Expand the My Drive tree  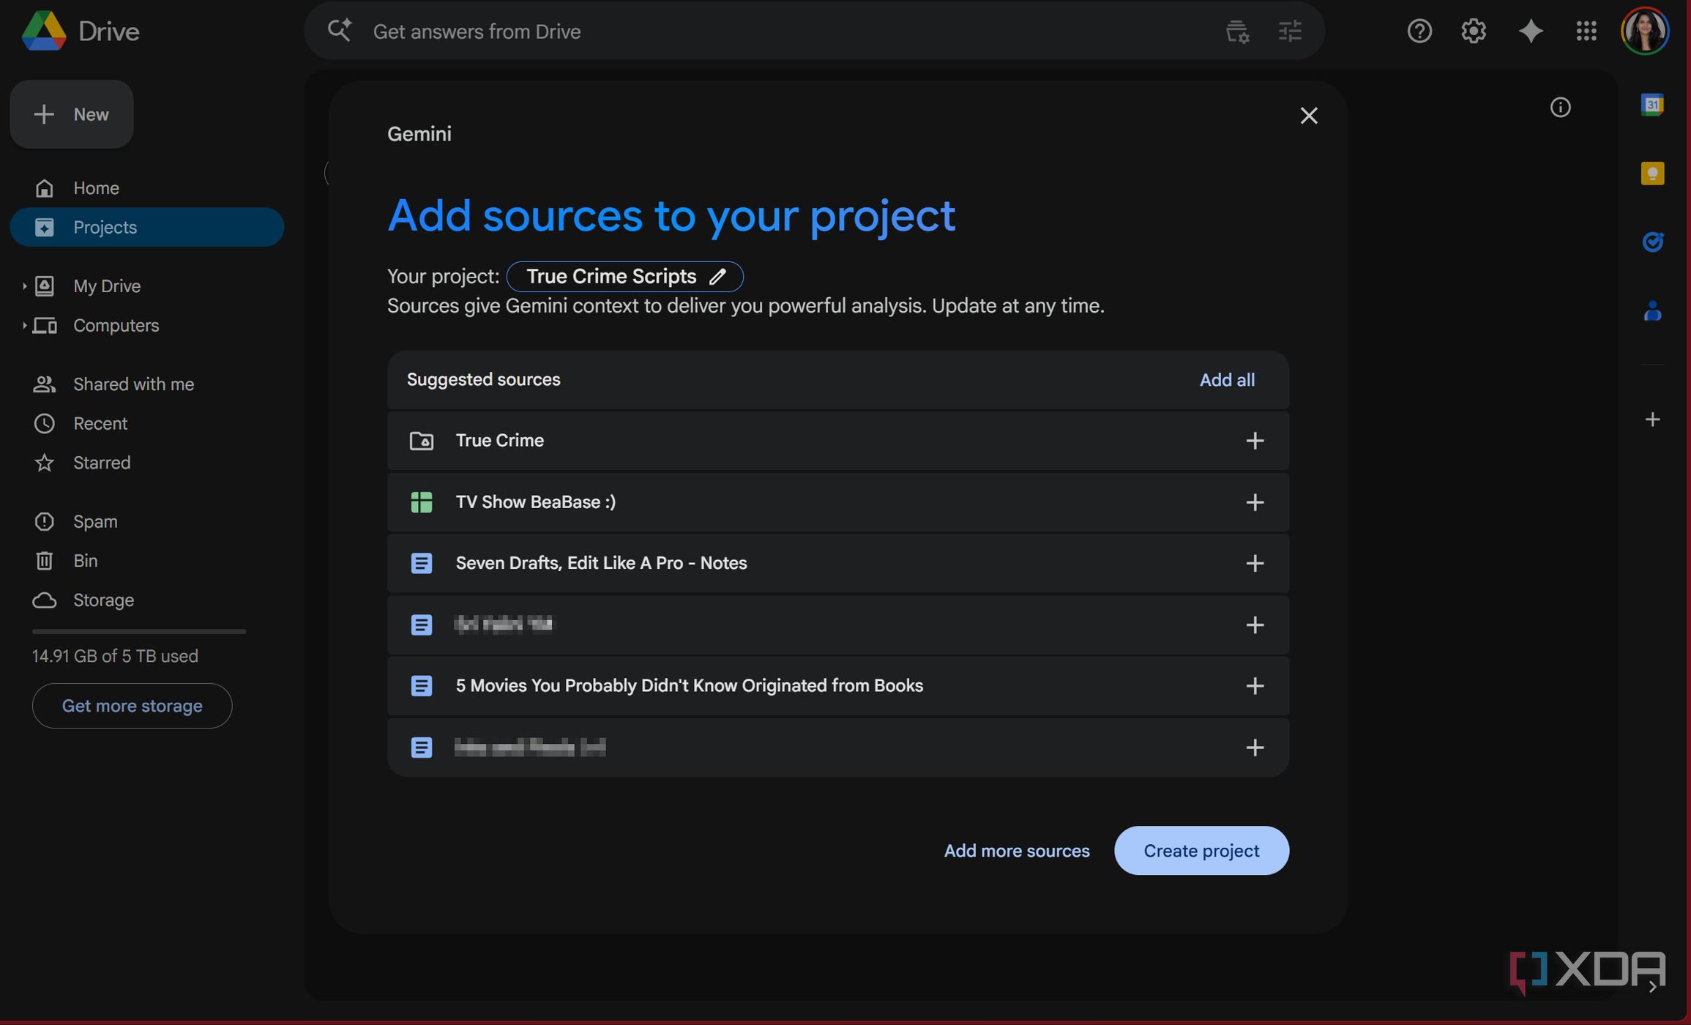click(24, 286)
